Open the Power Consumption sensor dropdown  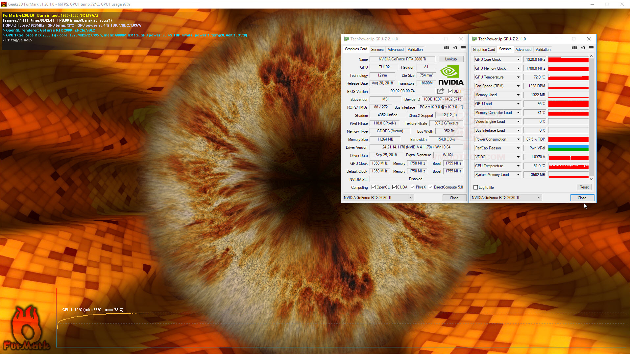pos(518,139)
